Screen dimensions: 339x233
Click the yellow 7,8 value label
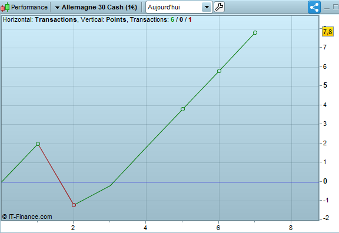tap(328, 32)
